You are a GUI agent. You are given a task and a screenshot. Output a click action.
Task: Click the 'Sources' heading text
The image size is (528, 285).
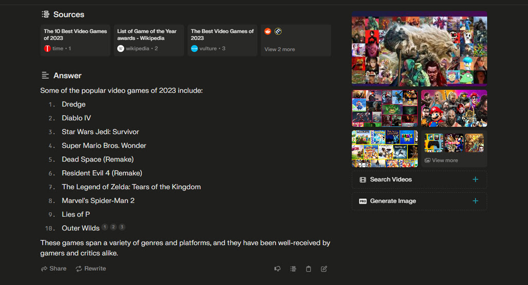69,14
